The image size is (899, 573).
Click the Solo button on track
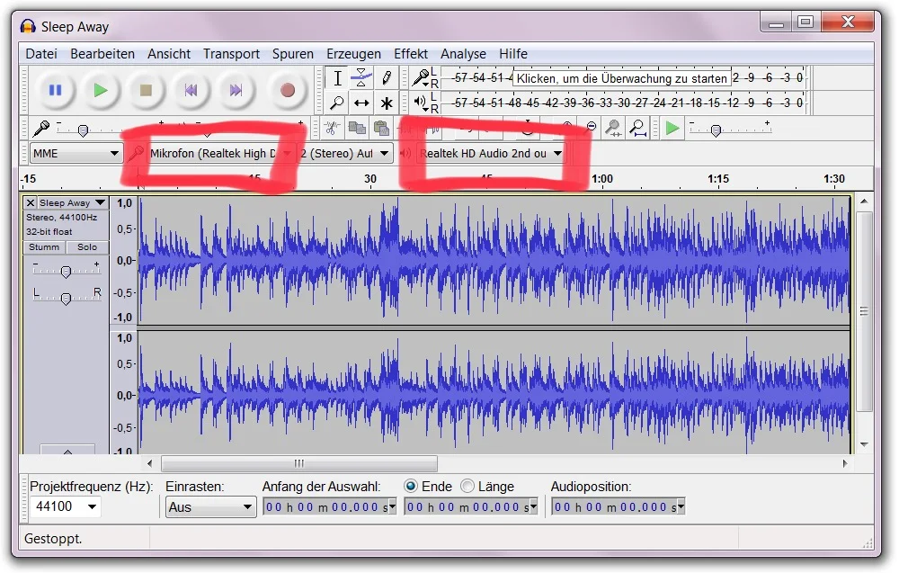pyautogui.click(x=87, y=246)
